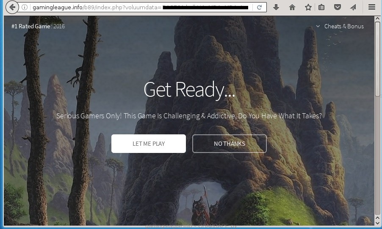Image resolution: width=382 pixels, height=229 pixels.
Task: Click the LET ME PLAY button
Action: tap(149, 144)
